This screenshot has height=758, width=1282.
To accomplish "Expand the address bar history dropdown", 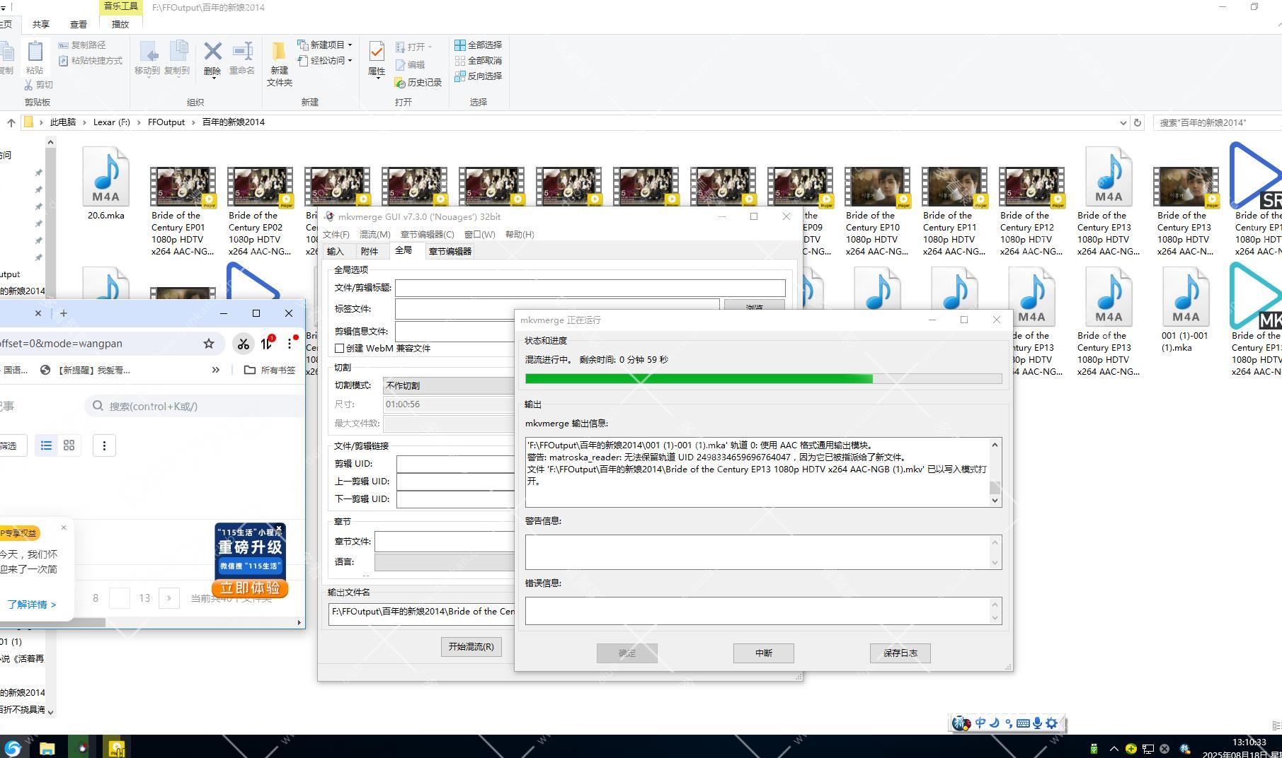I will coord(1123,122).
